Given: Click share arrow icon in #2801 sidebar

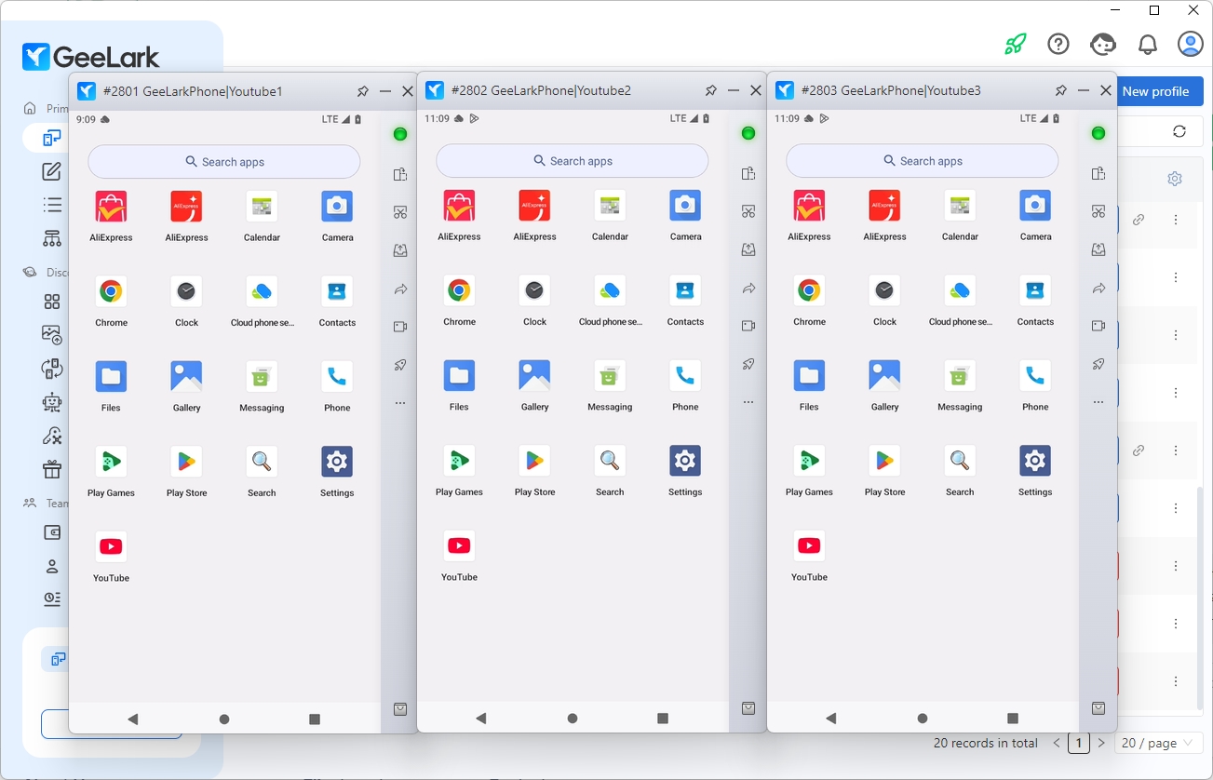Looking at the screenshot, I should tap(400, 289).
